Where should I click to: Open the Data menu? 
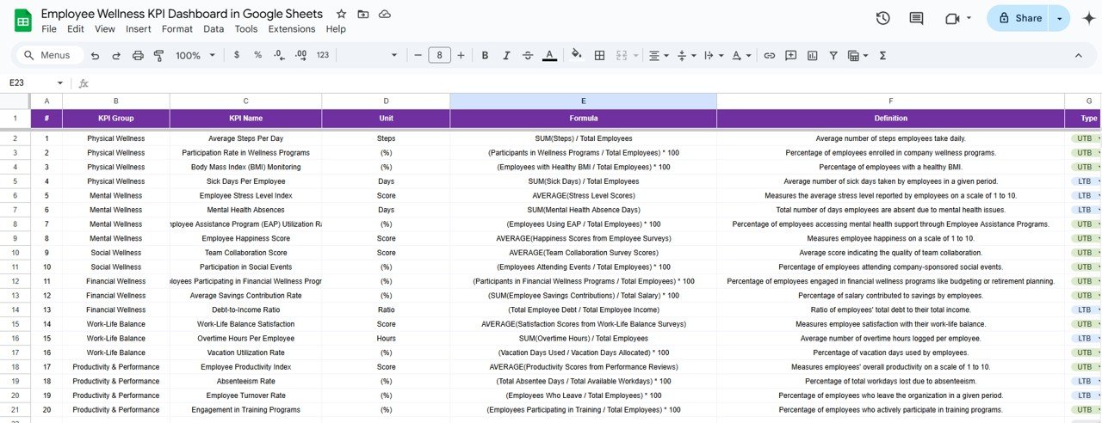214,28
